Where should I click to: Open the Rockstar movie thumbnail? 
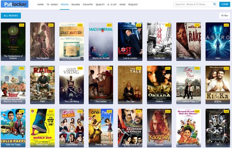pos(159,128)
